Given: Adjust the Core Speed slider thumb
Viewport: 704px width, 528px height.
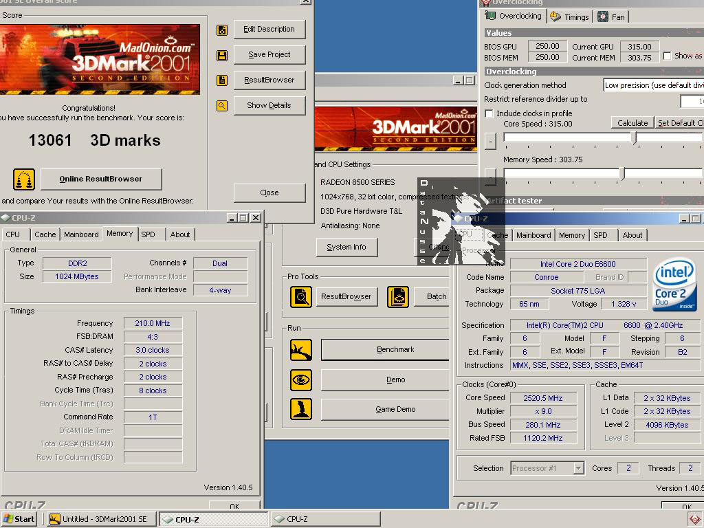Looking at the screenshot, I should (x=634, y=137).
